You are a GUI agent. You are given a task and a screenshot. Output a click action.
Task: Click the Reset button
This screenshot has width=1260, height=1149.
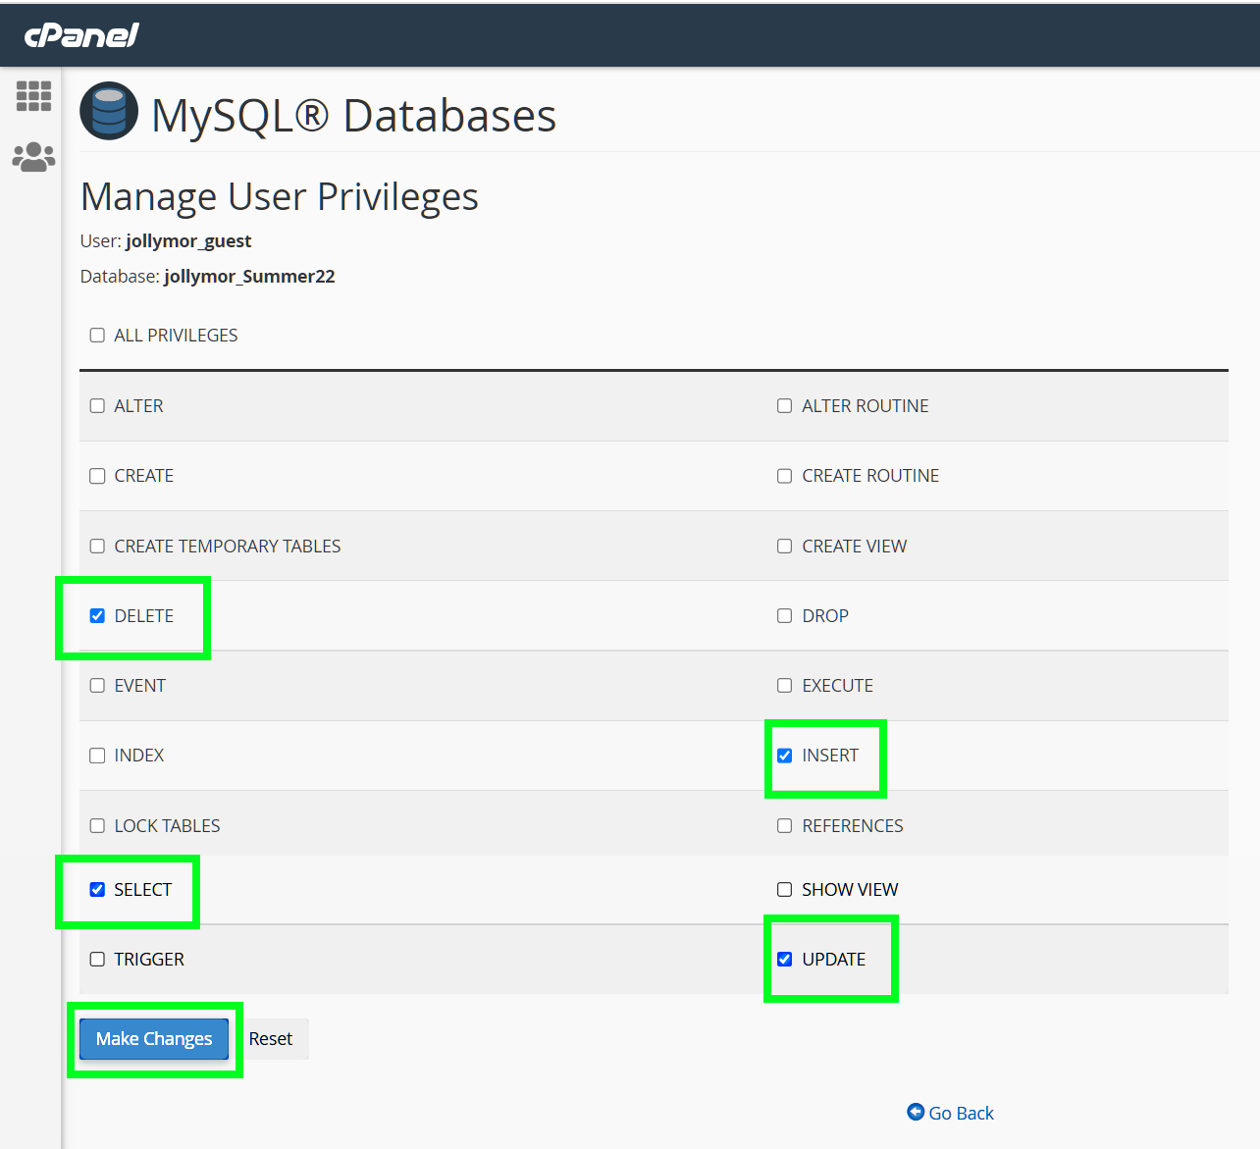tap(271, 1039)
